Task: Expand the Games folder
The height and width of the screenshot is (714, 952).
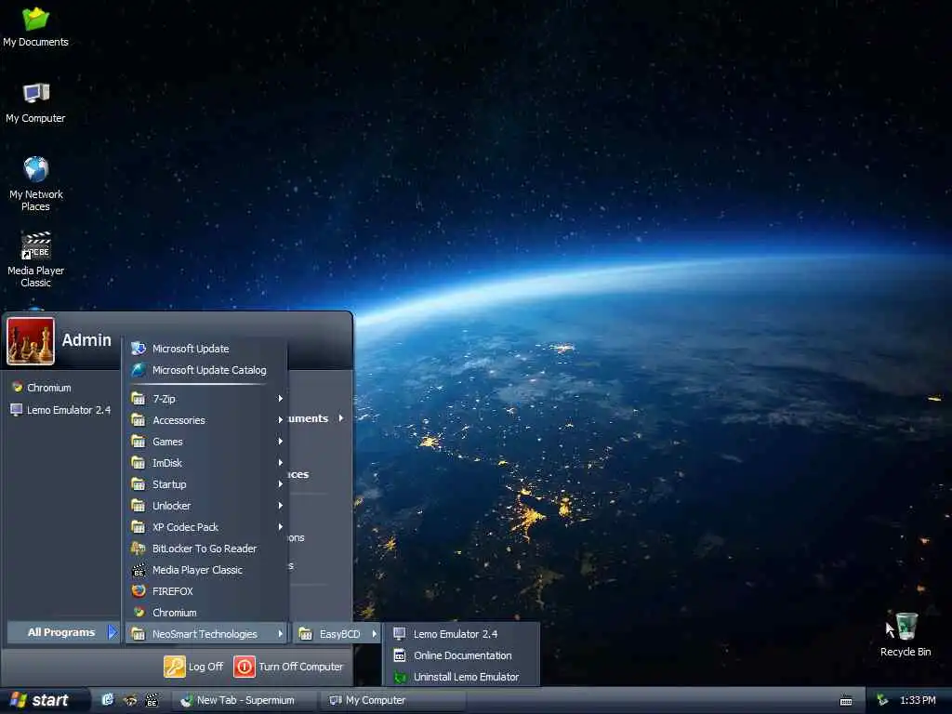Action: point(206,442)
